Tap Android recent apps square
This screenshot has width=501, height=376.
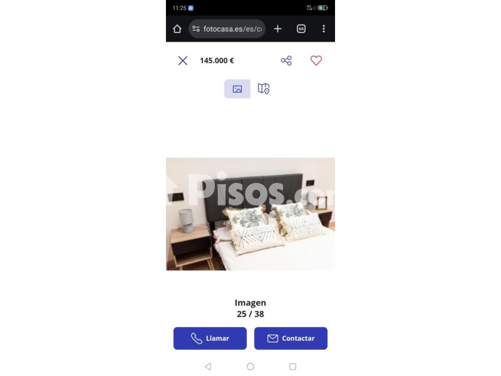coord(292,367)
